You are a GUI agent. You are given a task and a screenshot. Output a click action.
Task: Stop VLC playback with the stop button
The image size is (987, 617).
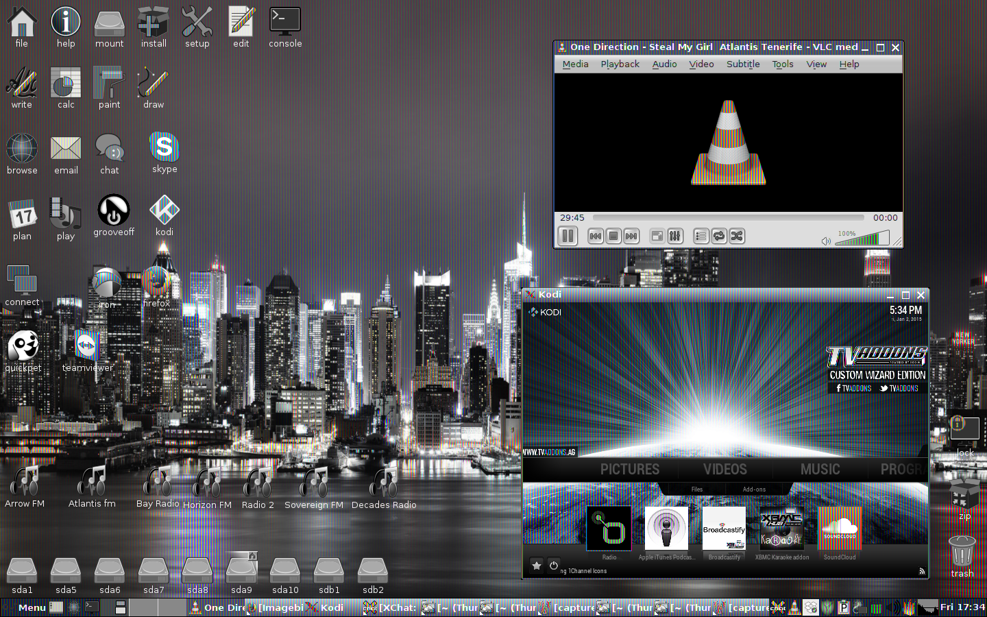613,236
